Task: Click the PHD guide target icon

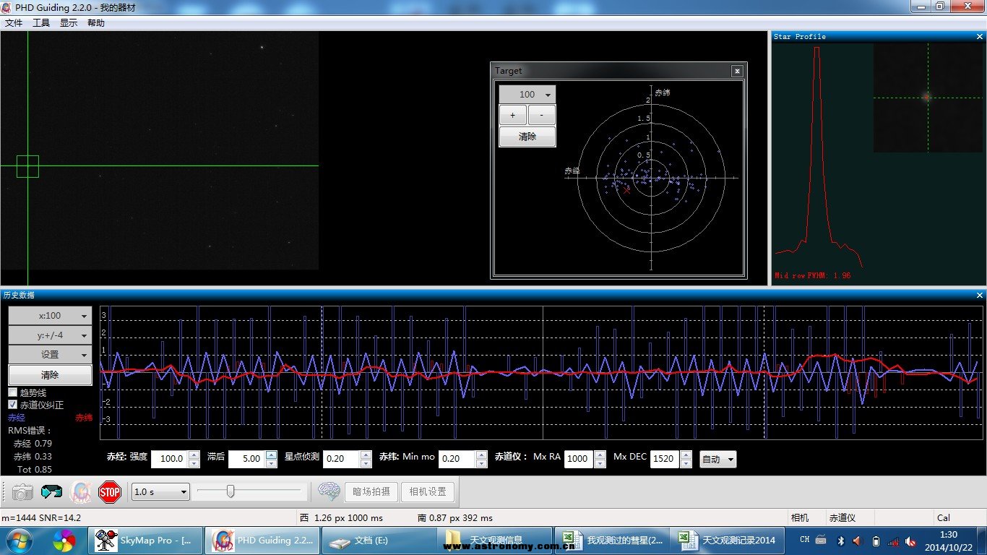Action: point(80,492)
